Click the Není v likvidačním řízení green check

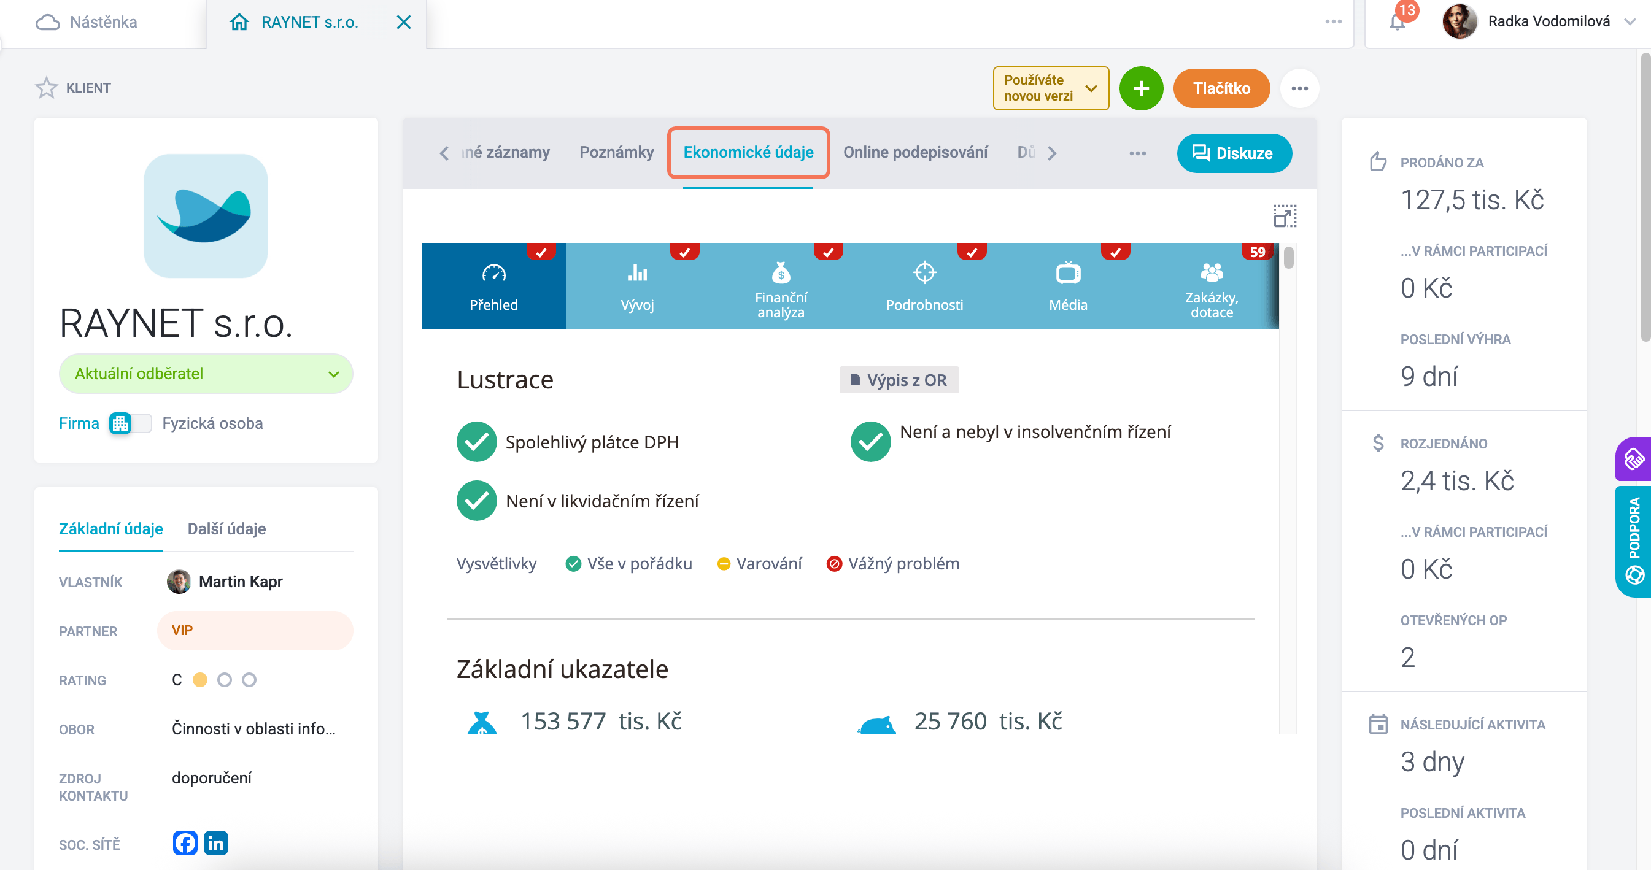(x=476, y=501)
